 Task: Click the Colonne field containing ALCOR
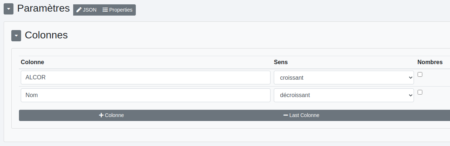click(x=145, y=78)
